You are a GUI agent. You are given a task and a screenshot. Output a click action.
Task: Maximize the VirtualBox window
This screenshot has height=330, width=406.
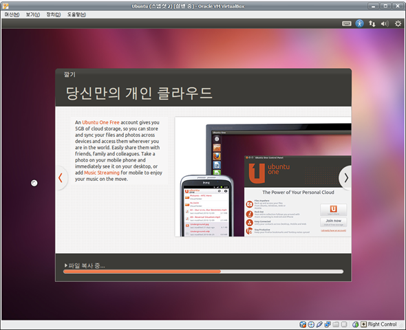[x=385, y=6]
